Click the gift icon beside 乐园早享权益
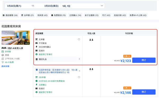 click(37, 70)
